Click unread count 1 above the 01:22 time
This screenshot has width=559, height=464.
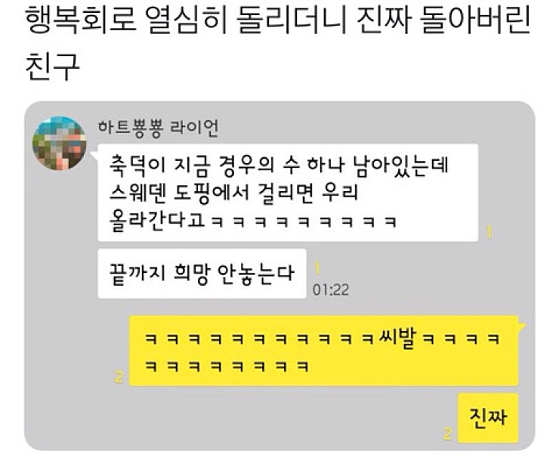317,268
